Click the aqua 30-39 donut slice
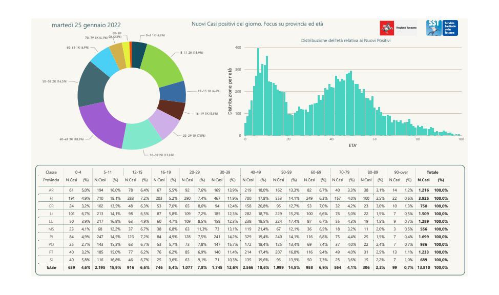The height and width of the screenshot is (295, 499). 143,136
